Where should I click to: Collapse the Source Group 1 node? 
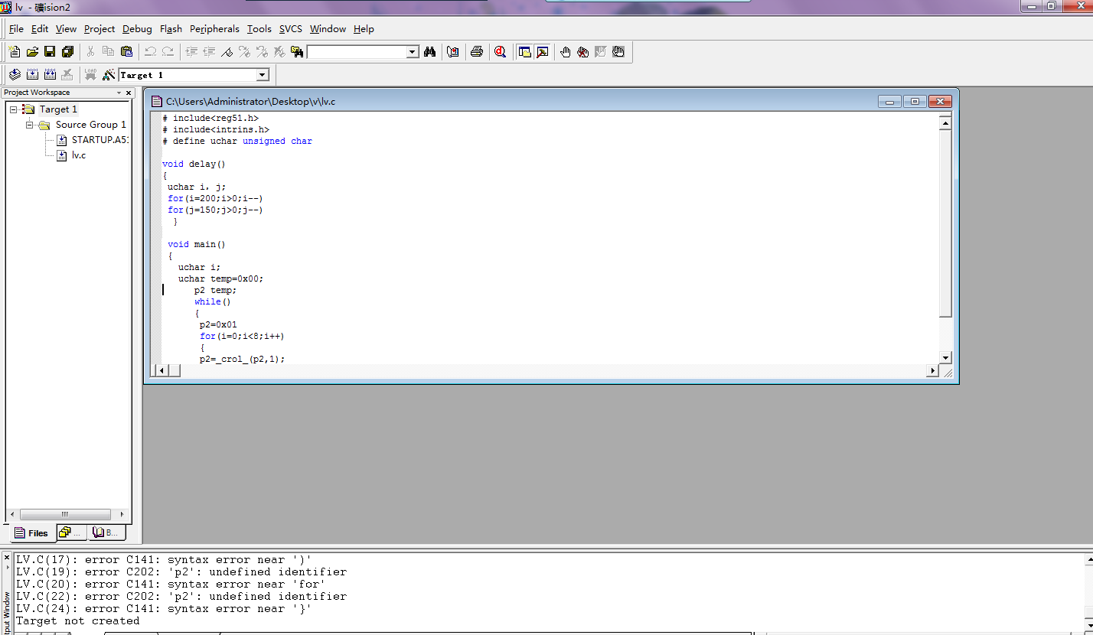click(x=29, y=125)
